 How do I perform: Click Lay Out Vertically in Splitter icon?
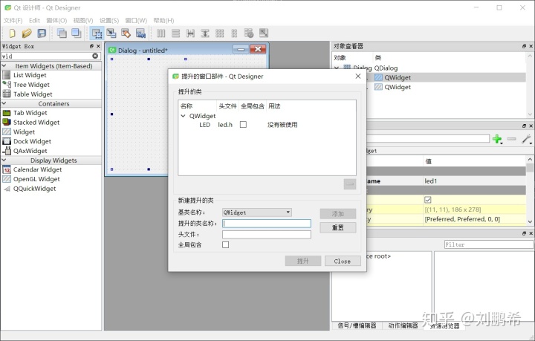pos(205,33)
